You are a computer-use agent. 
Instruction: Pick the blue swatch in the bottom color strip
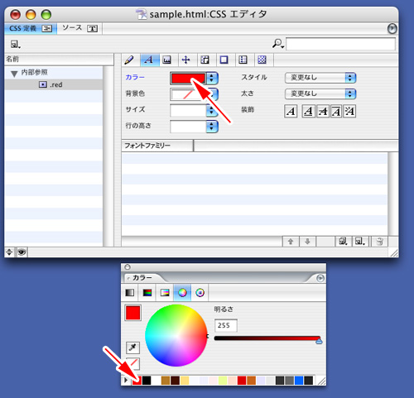(299, 381)
